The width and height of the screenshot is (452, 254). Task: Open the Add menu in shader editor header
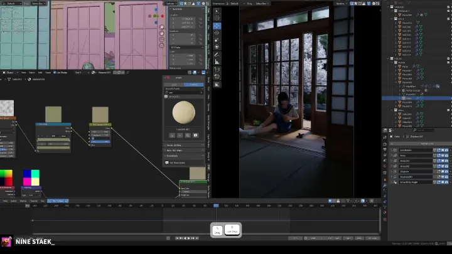click(x=40, y=73)
